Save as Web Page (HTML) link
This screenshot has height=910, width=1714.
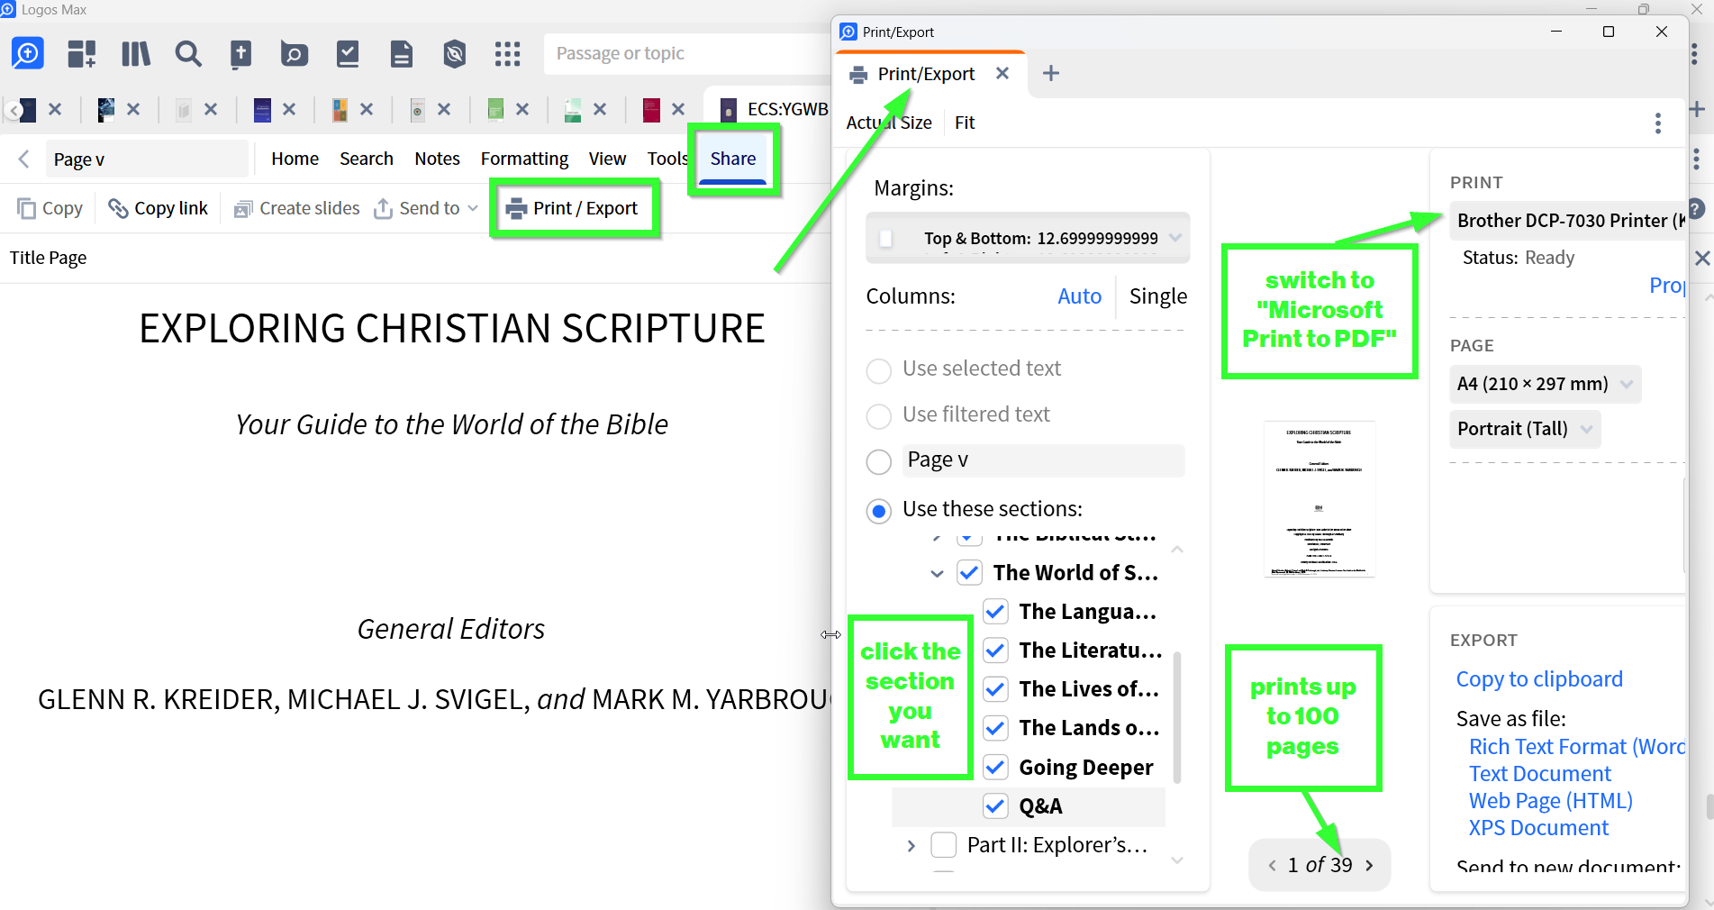[1551, 801]
